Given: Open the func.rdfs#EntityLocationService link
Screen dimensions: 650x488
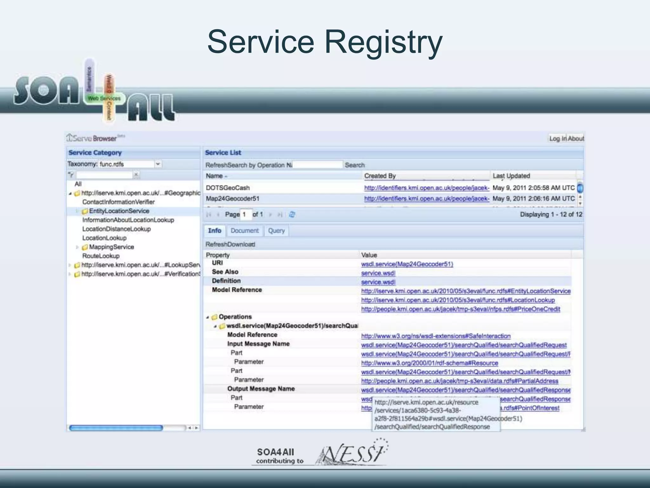Looking at the screenshot, I should 466,291.
